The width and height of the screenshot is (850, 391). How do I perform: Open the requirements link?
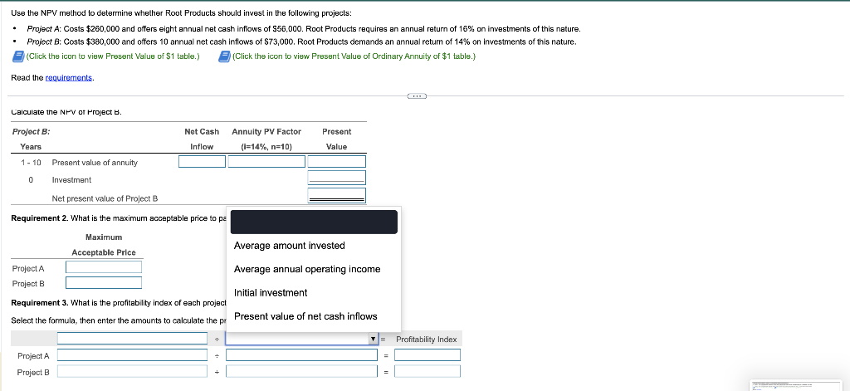[x=69, y=77]
